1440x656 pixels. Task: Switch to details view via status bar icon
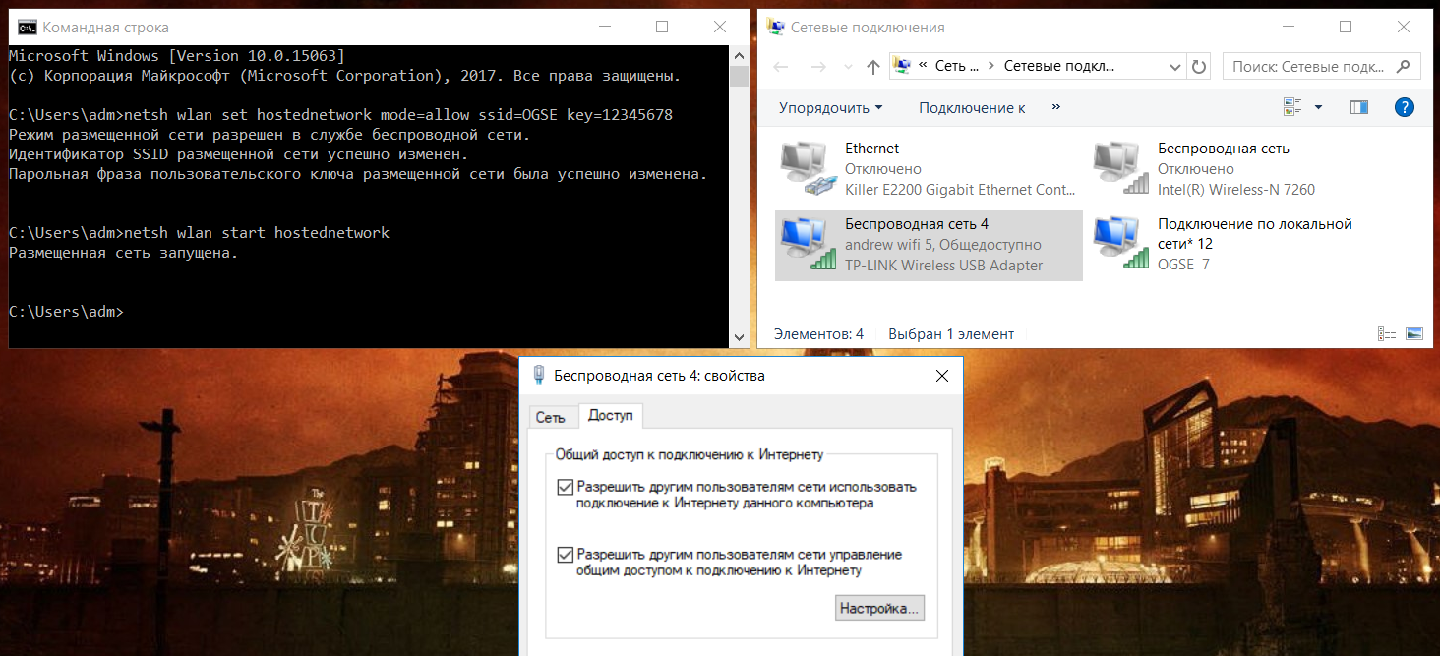(x=1387, y=333)
